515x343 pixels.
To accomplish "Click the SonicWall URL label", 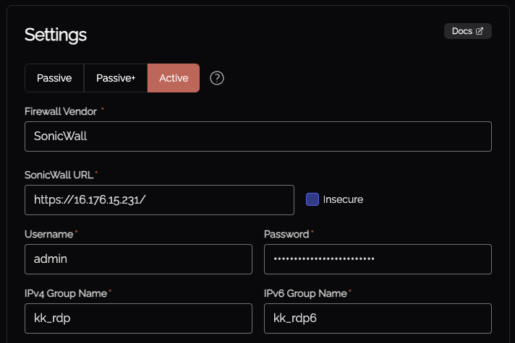I will pos(59,175).
